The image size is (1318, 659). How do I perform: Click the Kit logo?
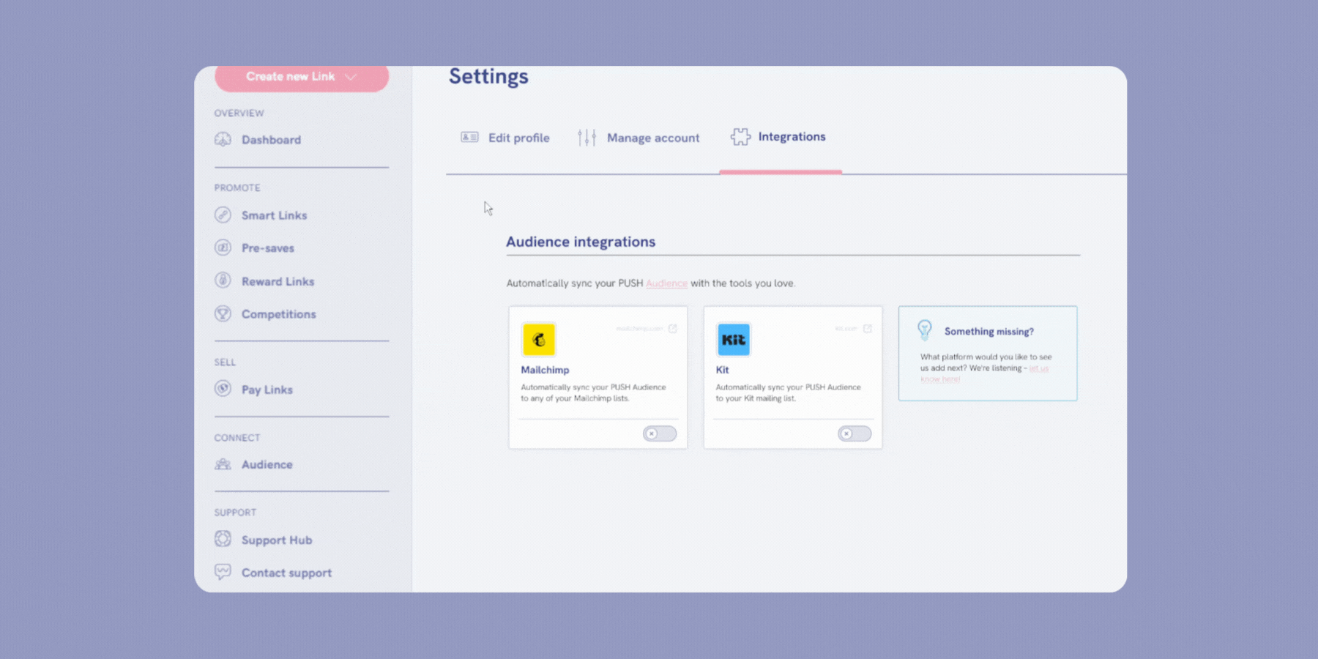734,340
